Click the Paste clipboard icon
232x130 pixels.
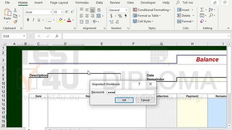pos(7,12)
